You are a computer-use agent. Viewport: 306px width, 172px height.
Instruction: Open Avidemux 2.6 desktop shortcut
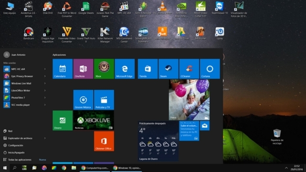click(x=29, y=9)
